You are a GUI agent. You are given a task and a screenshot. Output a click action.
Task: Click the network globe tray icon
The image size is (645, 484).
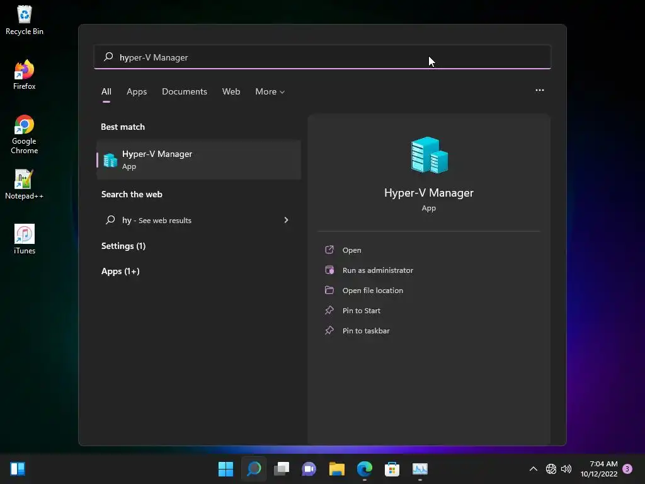tap(551, 469)
